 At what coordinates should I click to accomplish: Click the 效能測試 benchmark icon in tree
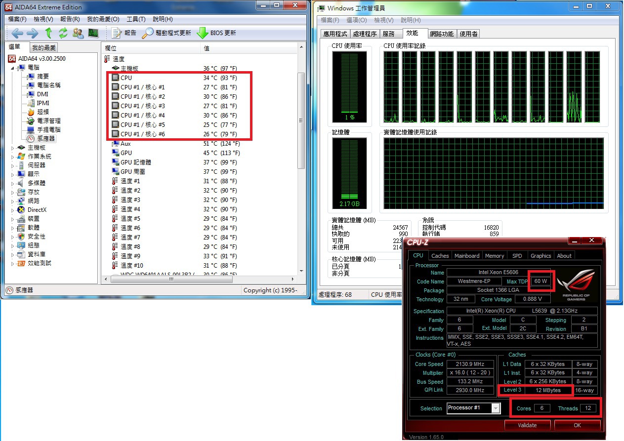pyautogui.click(x=21, y=263)
